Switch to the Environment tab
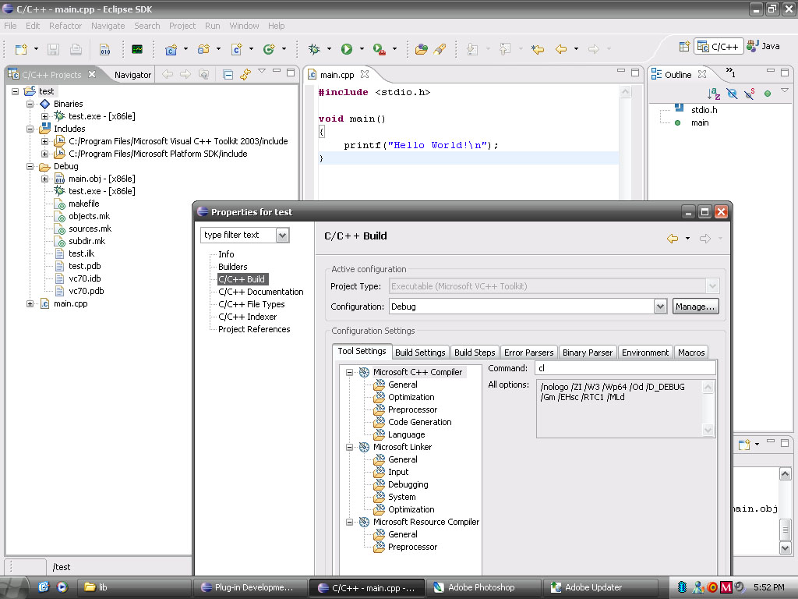 [x=645, y=353]
